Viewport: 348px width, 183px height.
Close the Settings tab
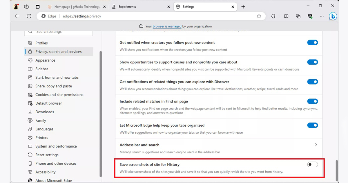[x=233, y=7]
